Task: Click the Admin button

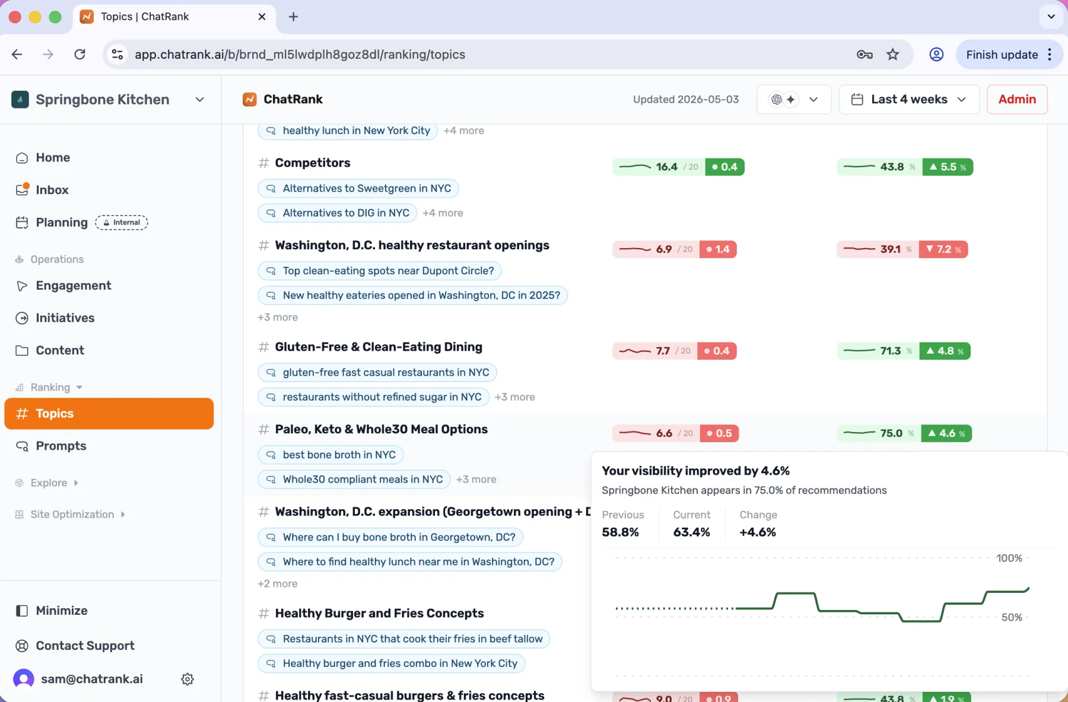Action: click(1017, 99)
